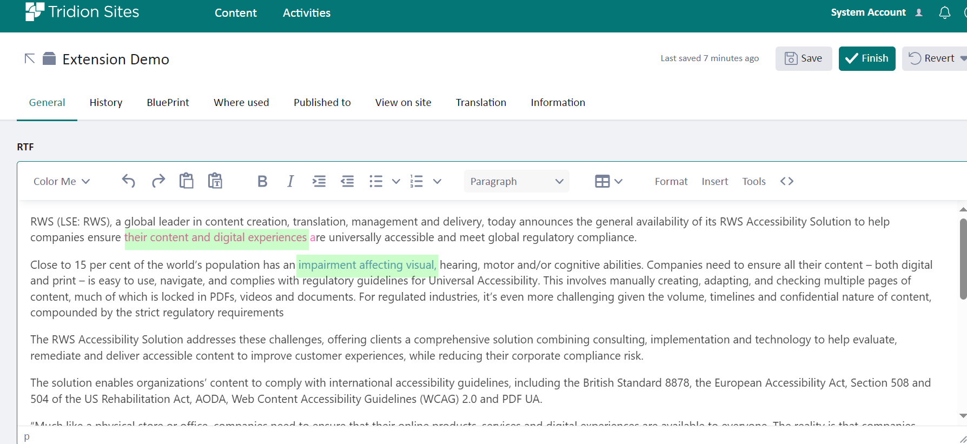Undo the last edit
The image size is (967, 444).
[128, 181]
